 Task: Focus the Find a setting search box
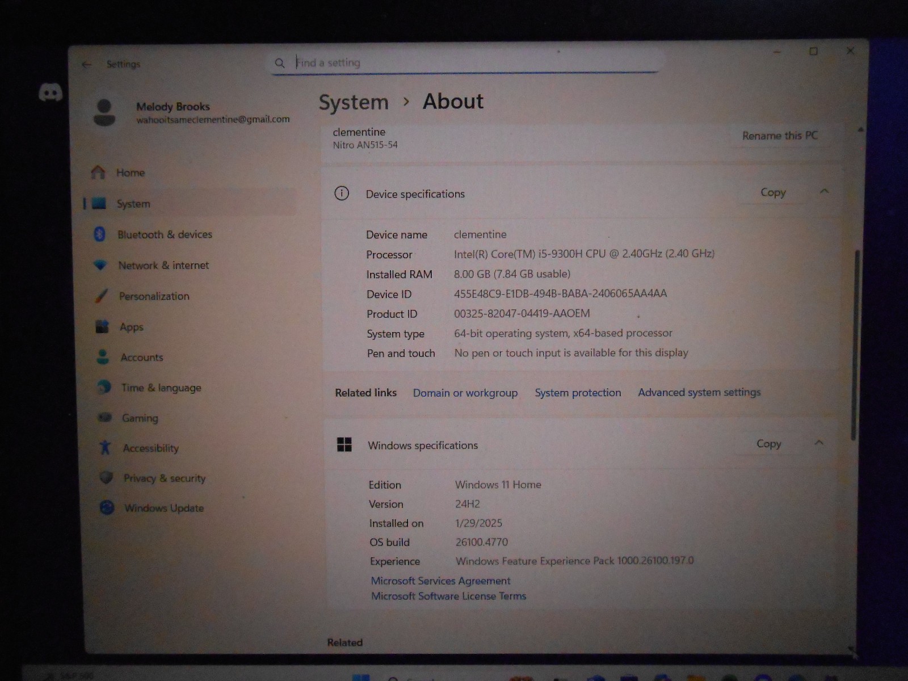pos(465,62)
